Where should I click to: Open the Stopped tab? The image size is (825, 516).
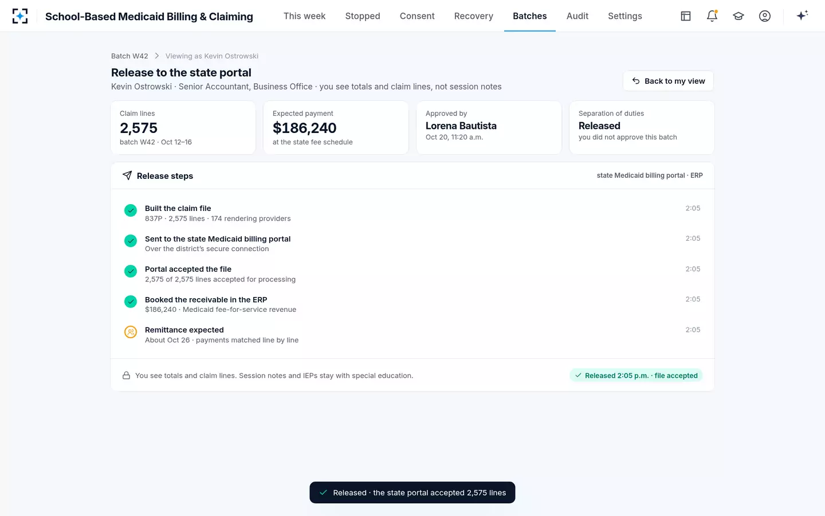363,16
